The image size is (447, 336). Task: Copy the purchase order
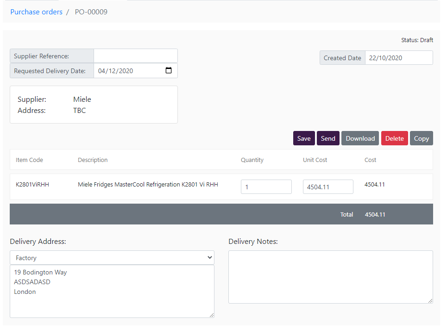pos(422,138)
